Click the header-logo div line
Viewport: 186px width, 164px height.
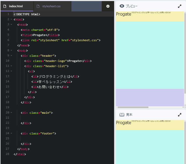pos(58,61)
